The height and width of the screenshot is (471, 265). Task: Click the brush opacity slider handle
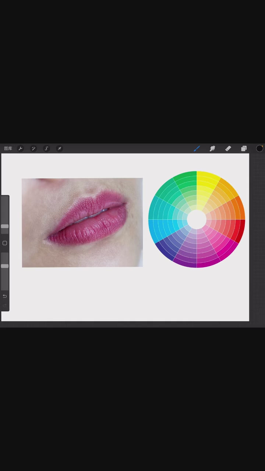pos(5,266)
